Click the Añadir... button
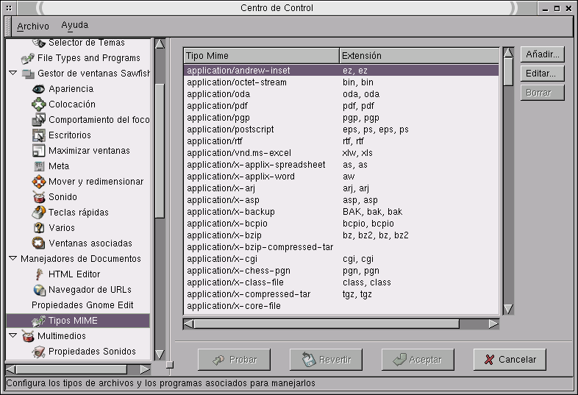The width and height of the screenshot is (578, 395). [543, 54]
